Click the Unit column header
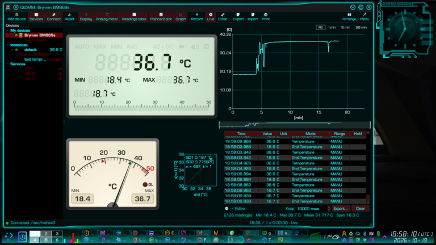The width and height of the screenshot is (436, 245). pyautogui.click(x=283, y=134)
